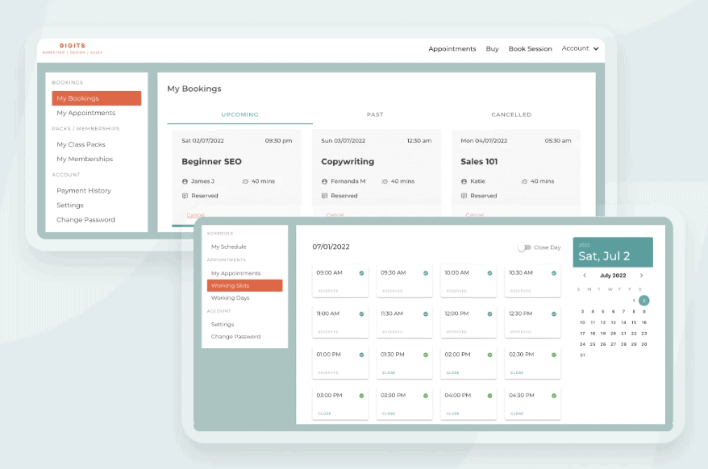Click the Close link on the 04:30 PM slot
Viewport: 708px width, 469px height.
pyautogui.click(x=517, y=413)
